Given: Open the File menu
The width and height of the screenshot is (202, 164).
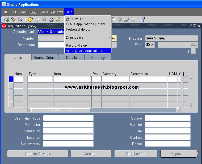Looking at the screenshot, I should (5, 12).
